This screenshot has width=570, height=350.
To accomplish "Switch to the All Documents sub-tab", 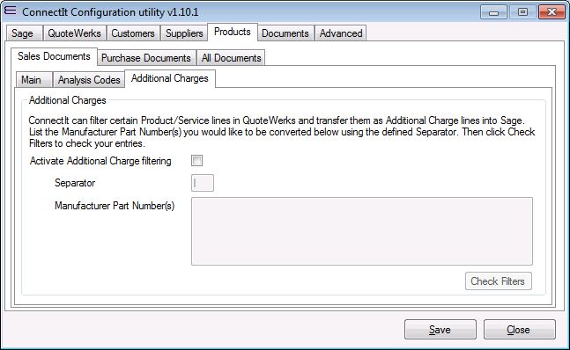I will [x=232, y=58].
